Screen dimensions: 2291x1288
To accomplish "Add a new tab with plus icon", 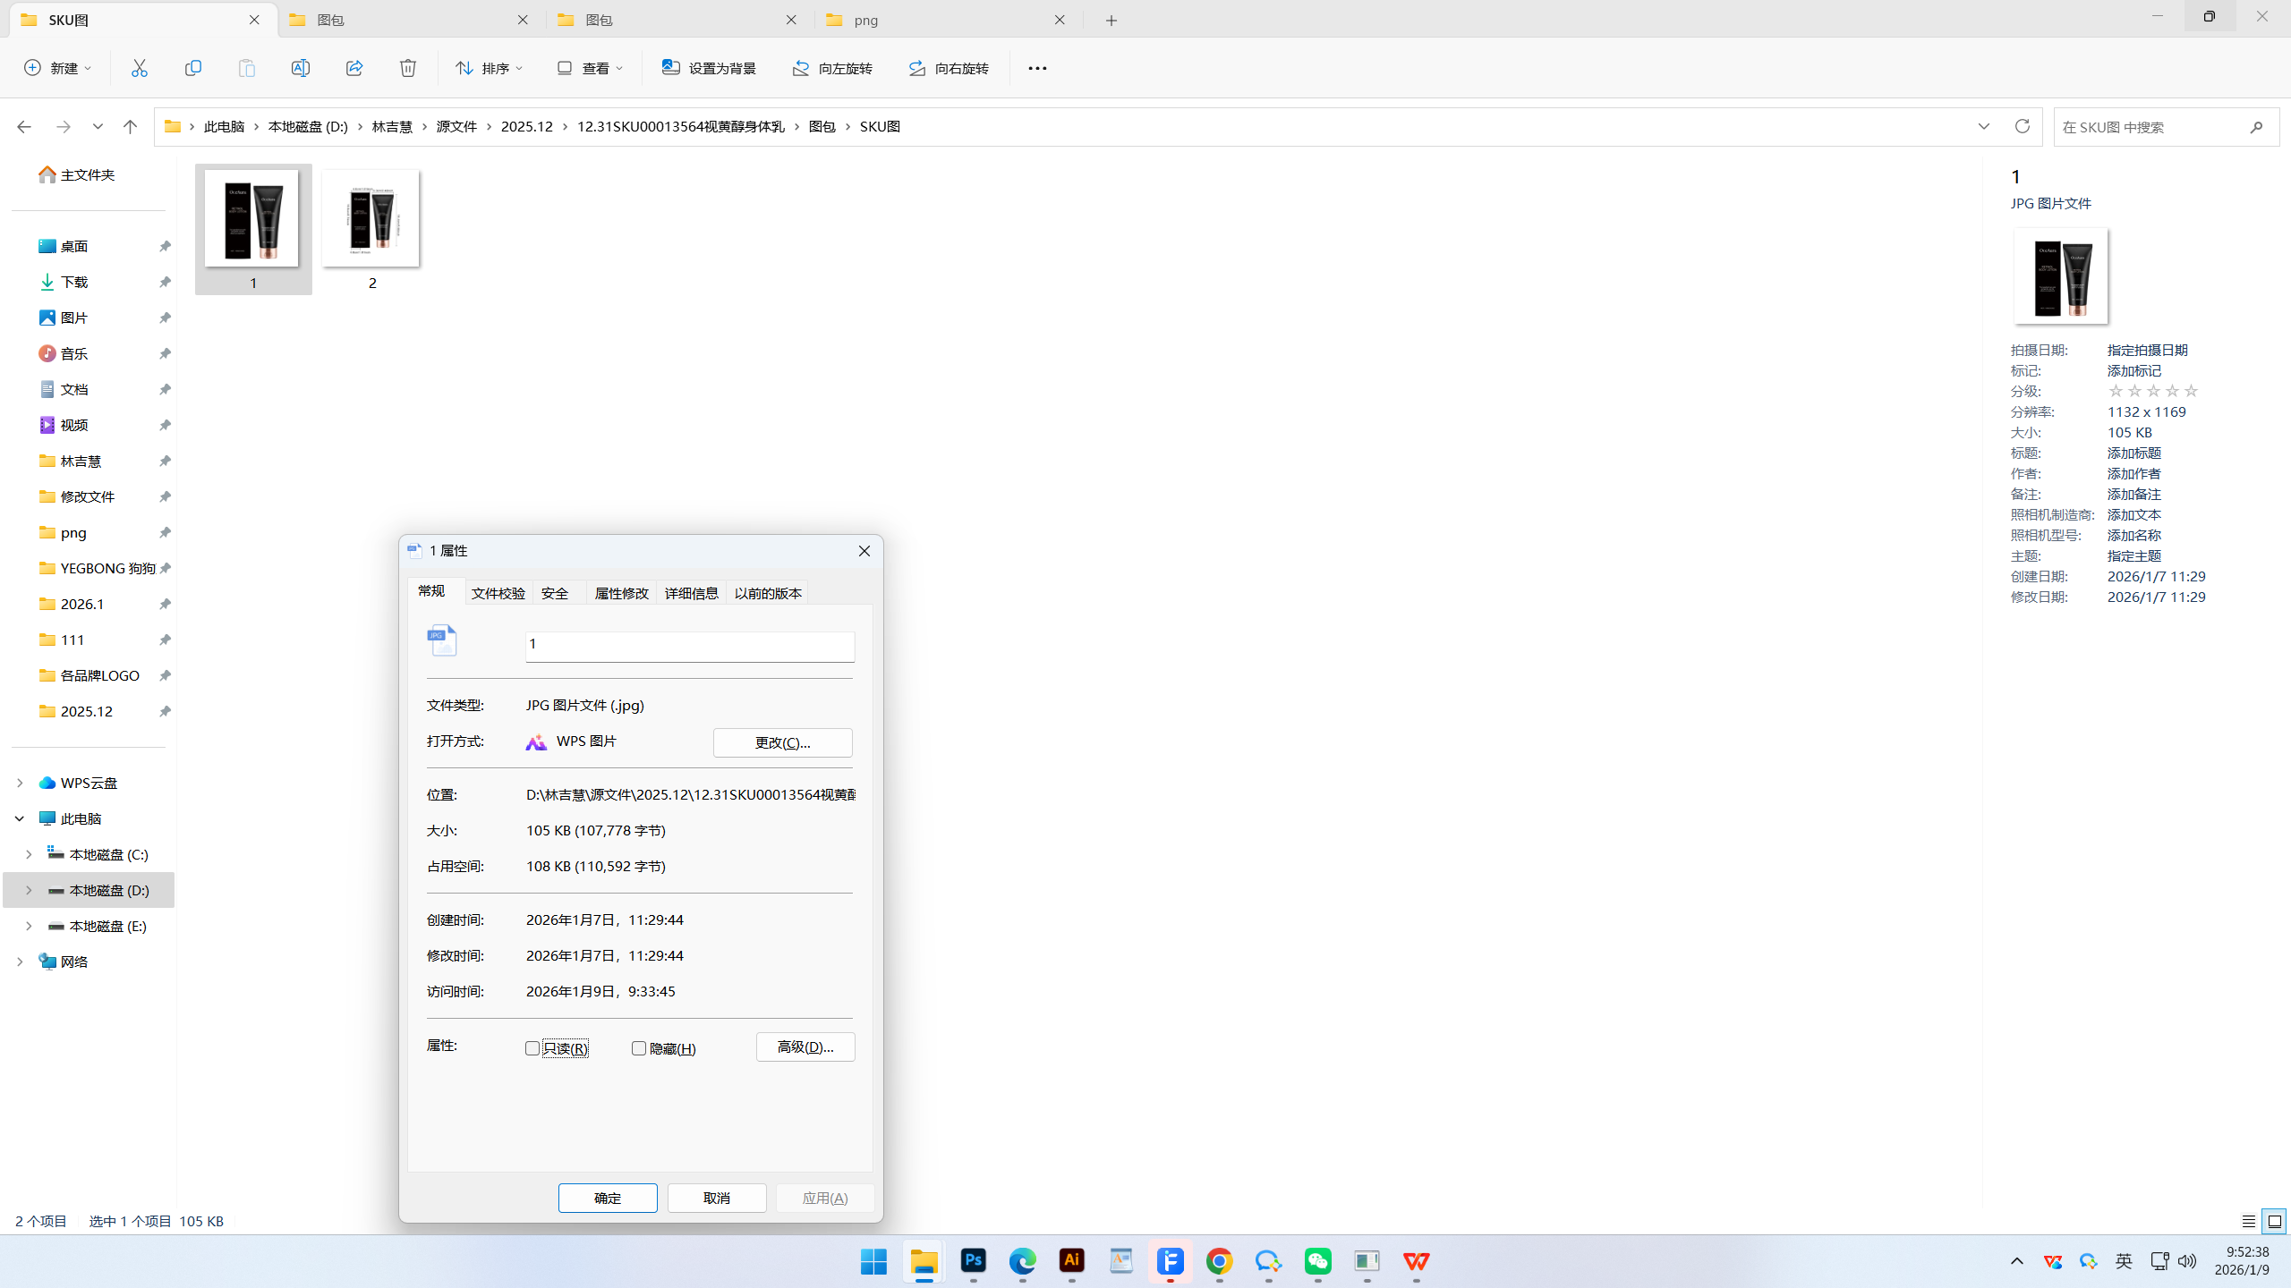I will [x=1111, y=21].
